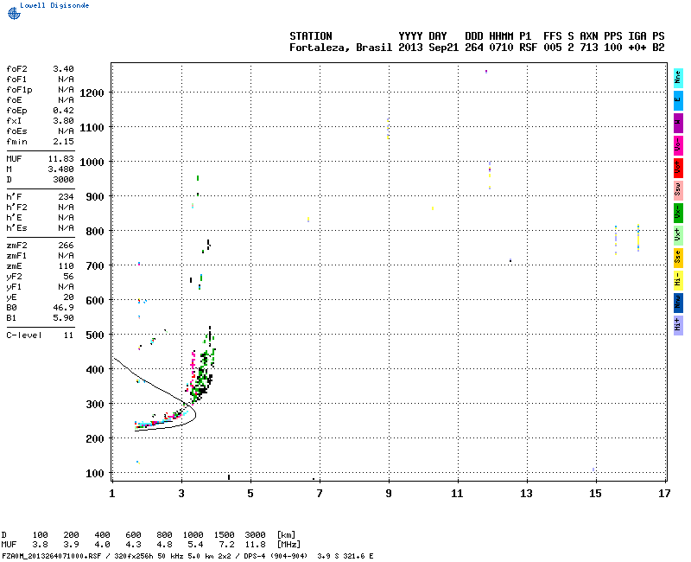The width and height of the screenshot is (691, 562).
Task: Select the yellow Hi- legend swatch
Action: click(x=678, y=280)
